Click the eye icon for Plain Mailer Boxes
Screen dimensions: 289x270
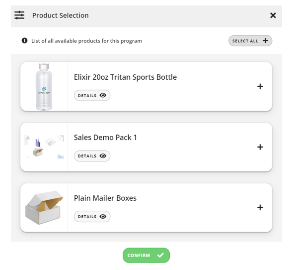click(103, 216)
